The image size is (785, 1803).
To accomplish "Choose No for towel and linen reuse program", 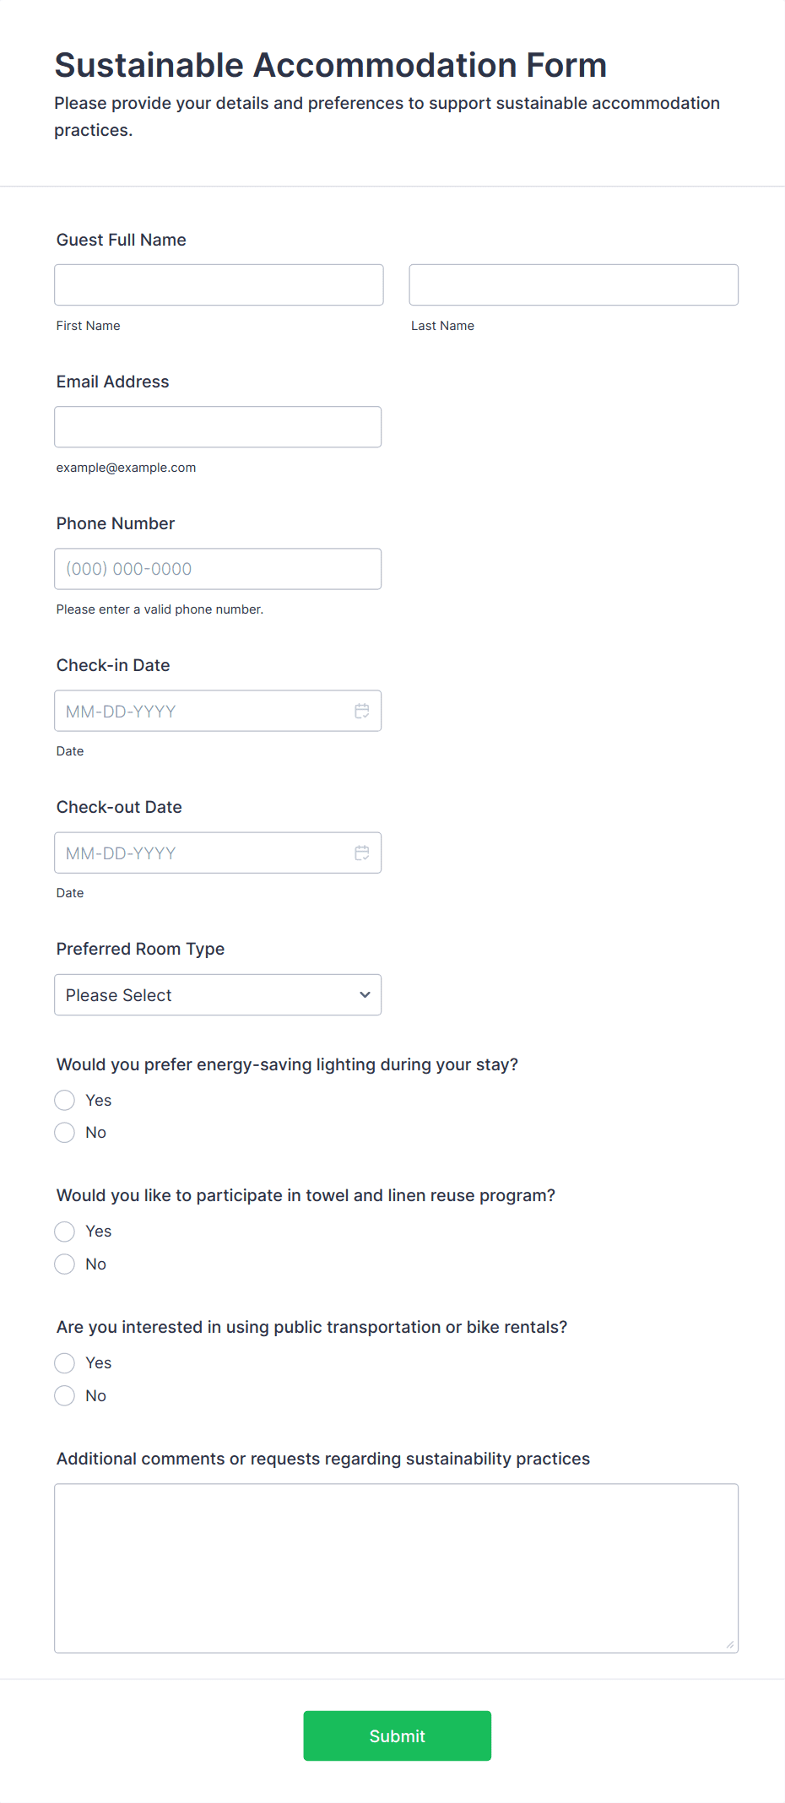I will click(64, 1264).
